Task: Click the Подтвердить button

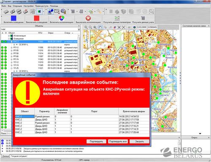Action: click(96, 141)
